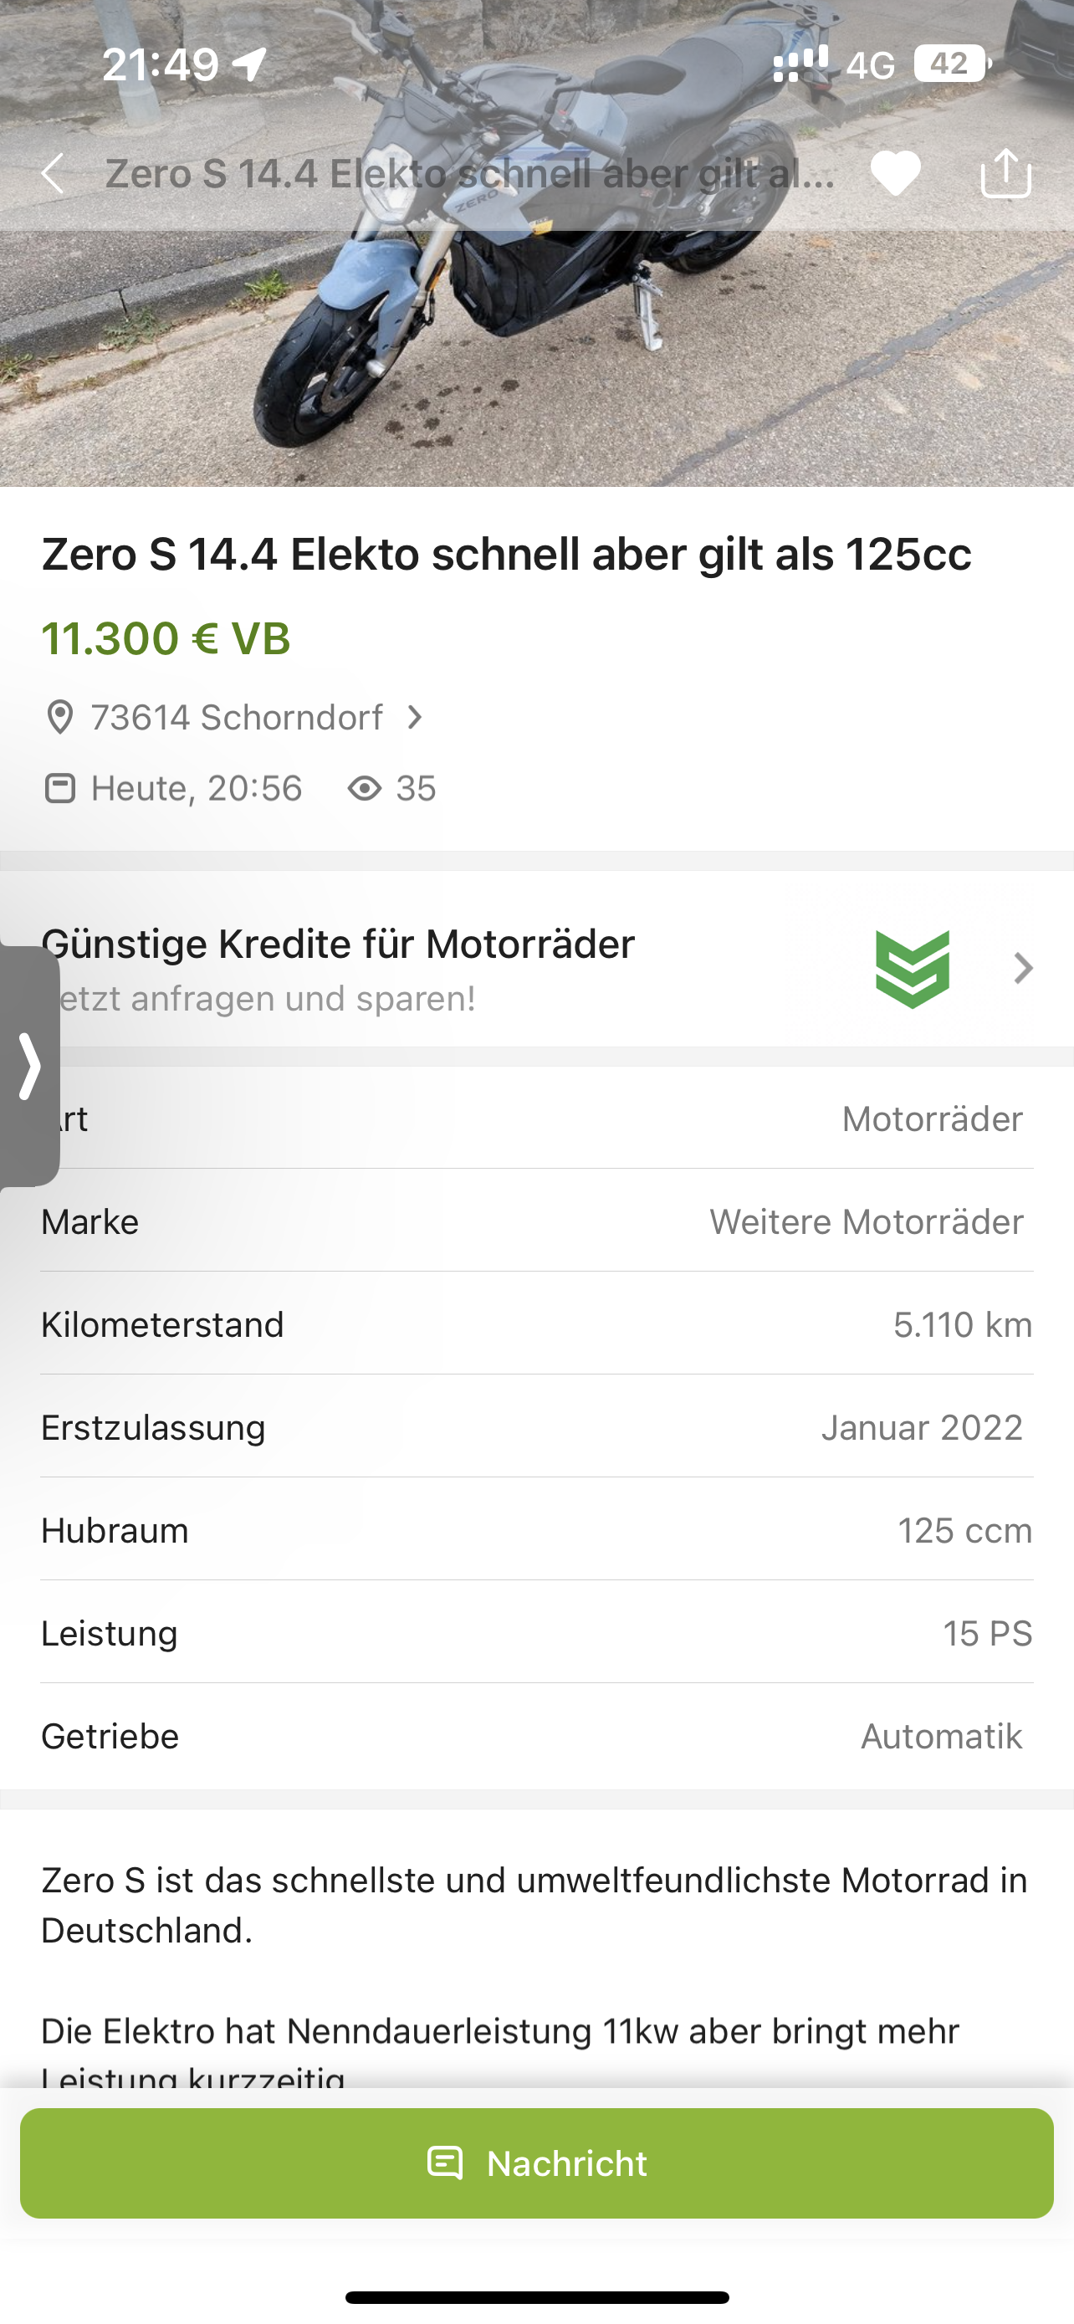This screenshot has width=1074, height=2324.
Task: Expand location chevron next to Schorndorf
Action: click(415, 718)
